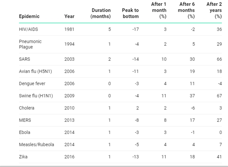Click the Ebola row label
The height and width of the screenshot is (167, 228).
(x=25, y=132)
